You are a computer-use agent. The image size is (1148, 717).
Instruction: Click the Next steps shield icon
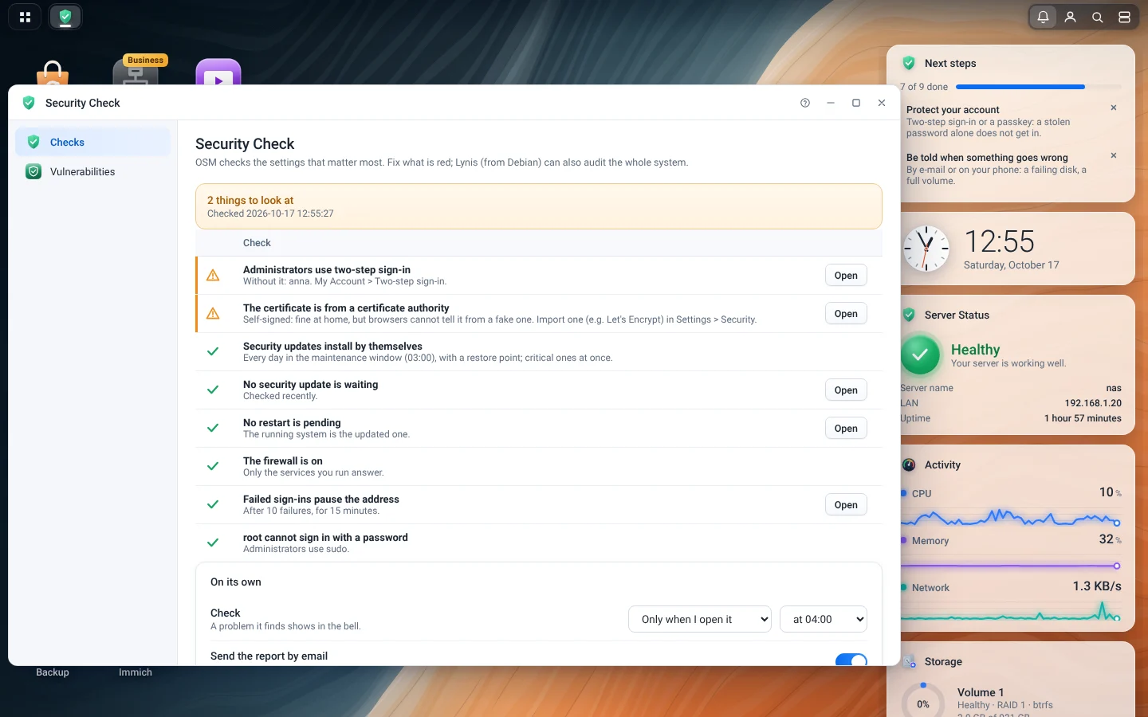(909, 63)
